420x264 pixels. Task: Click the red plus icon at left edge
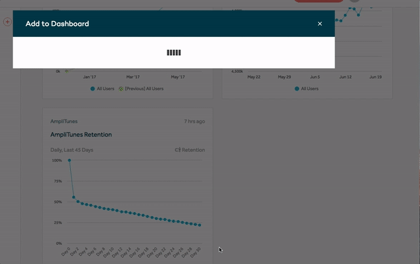click(8, 22)
